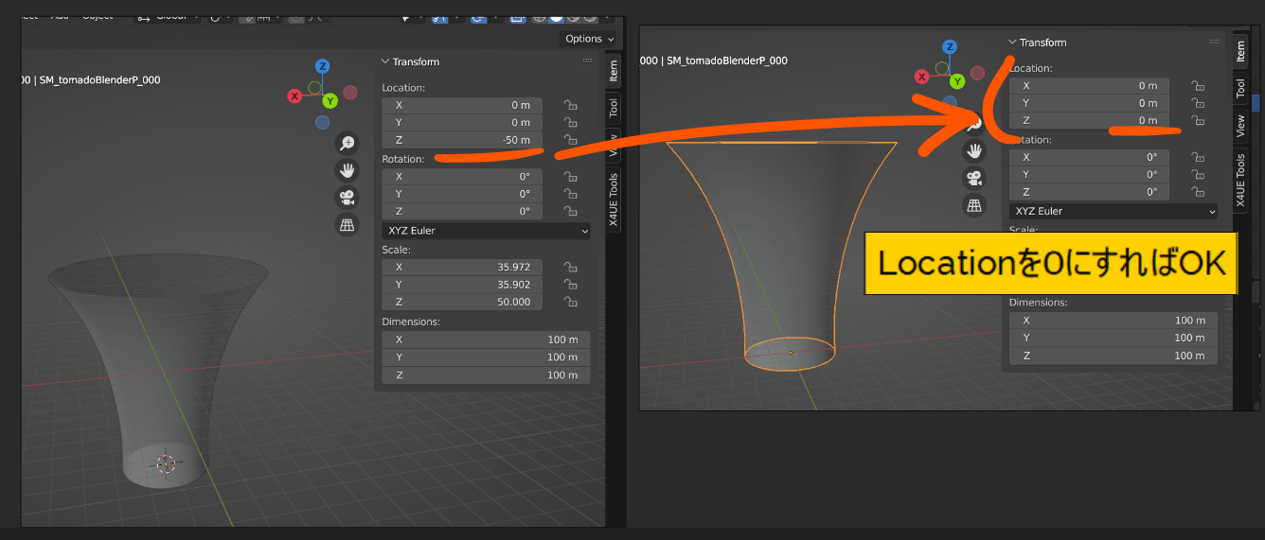Click Dimensions X field in right panel
Screen dimensions: 1265x540
coord(1114,320)
